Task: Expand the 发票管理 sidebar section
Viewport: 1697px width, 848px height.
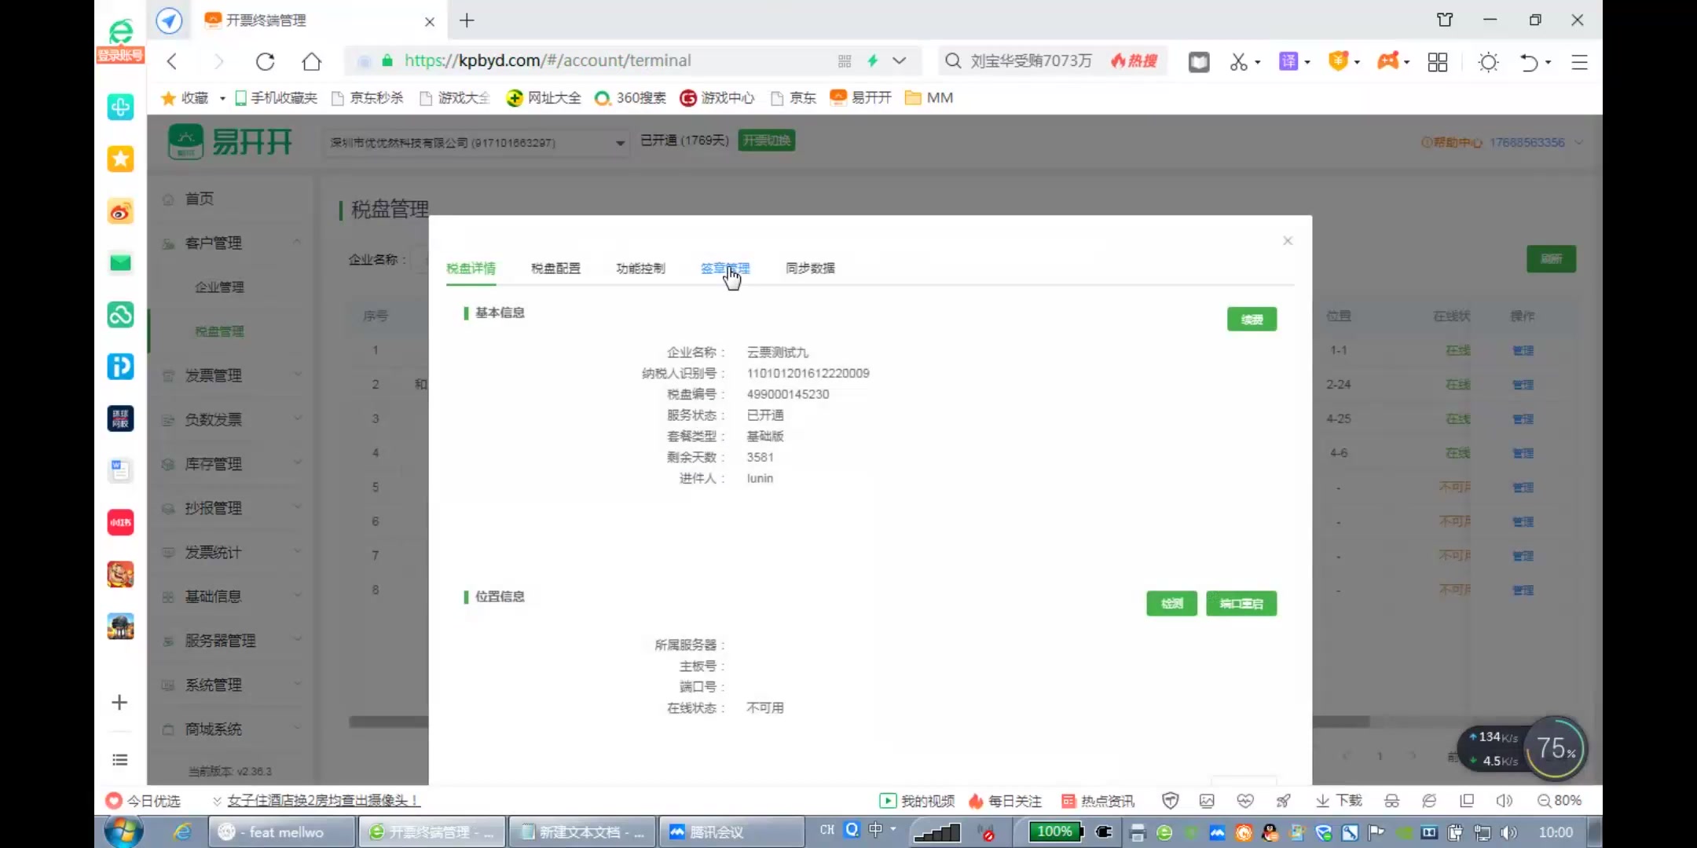Action: [x=231, y=375]
